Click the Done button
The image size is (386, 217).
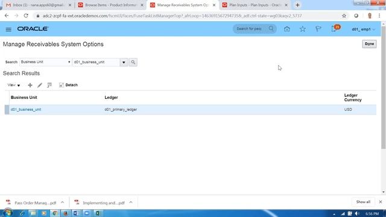coord(369,44)
